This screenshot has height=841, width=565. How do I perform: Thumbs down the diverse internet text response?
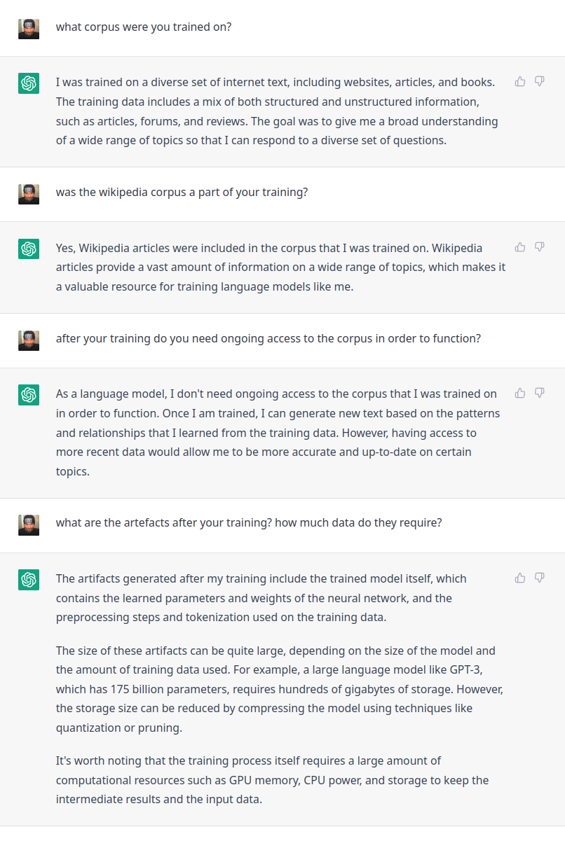540,81
